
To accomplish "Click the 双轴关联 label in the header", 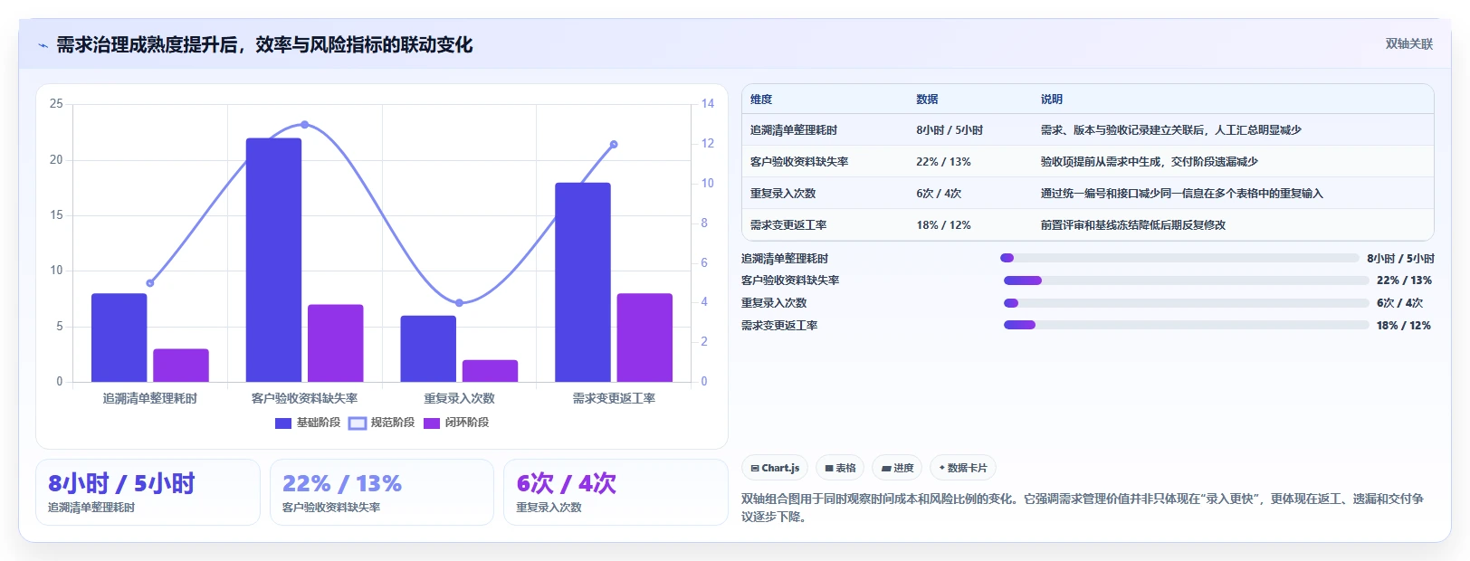I will (1409, 44).
